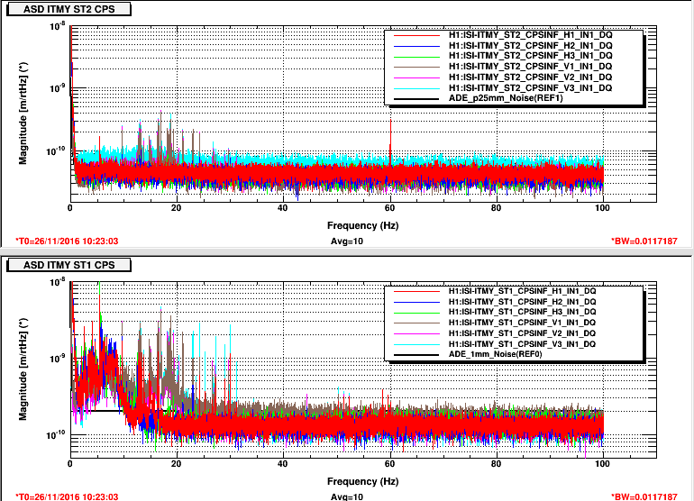Click legend entry H1:ISI-ITMY_ST1_CPSINF_H3_IN1_DQ

[x=522, y=312]
